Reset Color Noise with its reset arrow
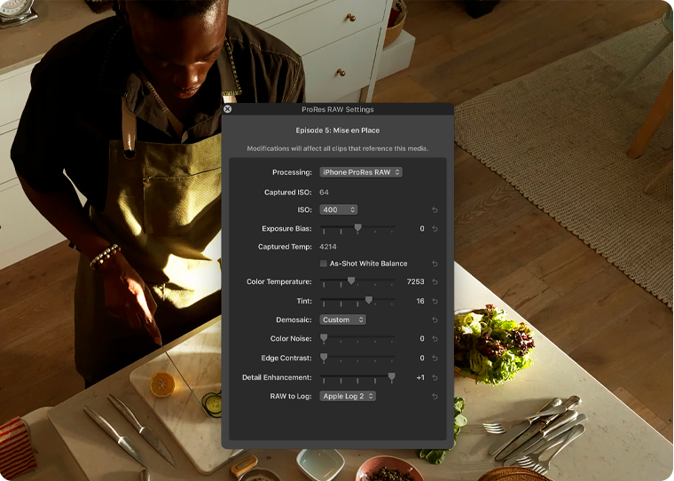 (x=435, y=339)
